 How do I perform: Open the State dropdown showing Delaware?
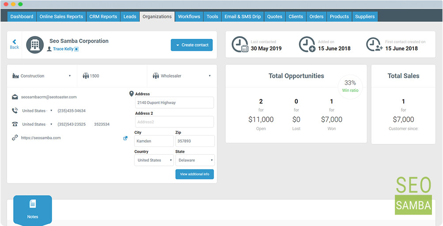point(195,160)
